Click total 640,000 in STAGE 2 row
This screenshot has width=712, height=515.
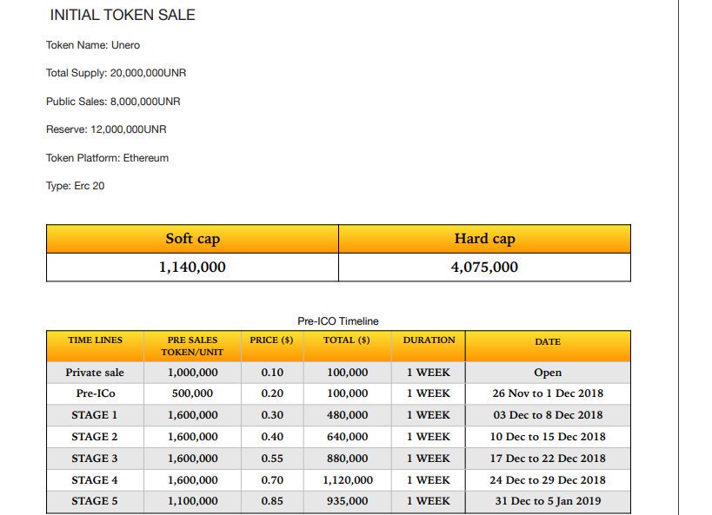click(348, 437)
